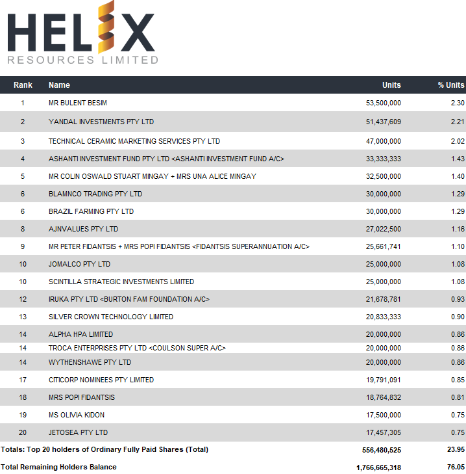This screenshot has height=474, width=466.
Task: Click ASHANTI INVESTMENT FUND PTY LTD entry
Action: pyautogui.click(x=166, y=159)
